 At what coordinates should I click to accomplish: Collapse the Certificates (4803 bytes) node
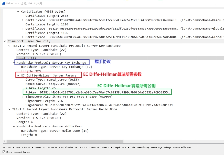(18, 12)
